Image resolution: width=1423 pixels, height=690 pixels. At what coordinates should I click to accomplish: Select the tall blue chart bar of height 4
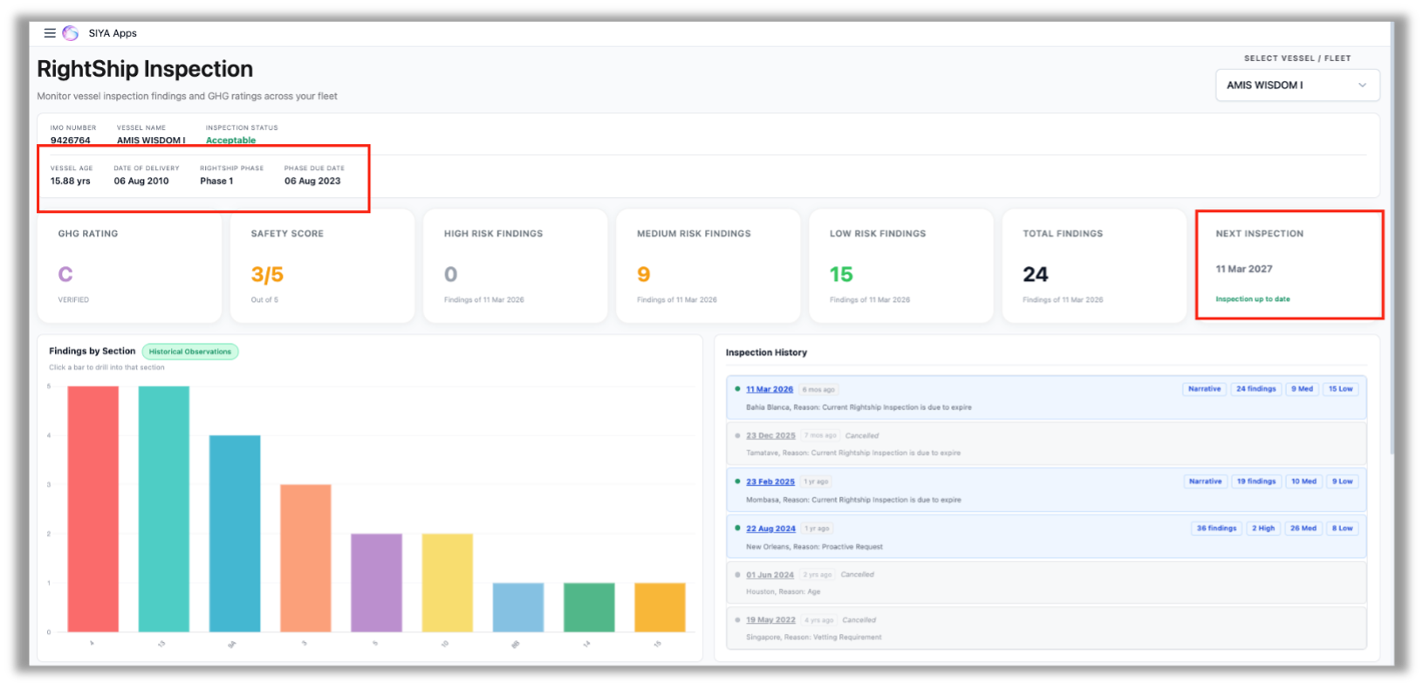(235, 533)
